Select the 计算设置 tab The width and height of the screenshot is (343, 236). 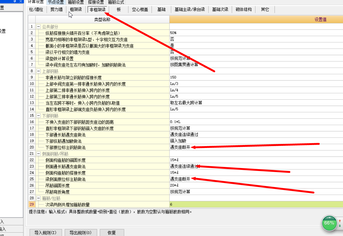point(36,2)
